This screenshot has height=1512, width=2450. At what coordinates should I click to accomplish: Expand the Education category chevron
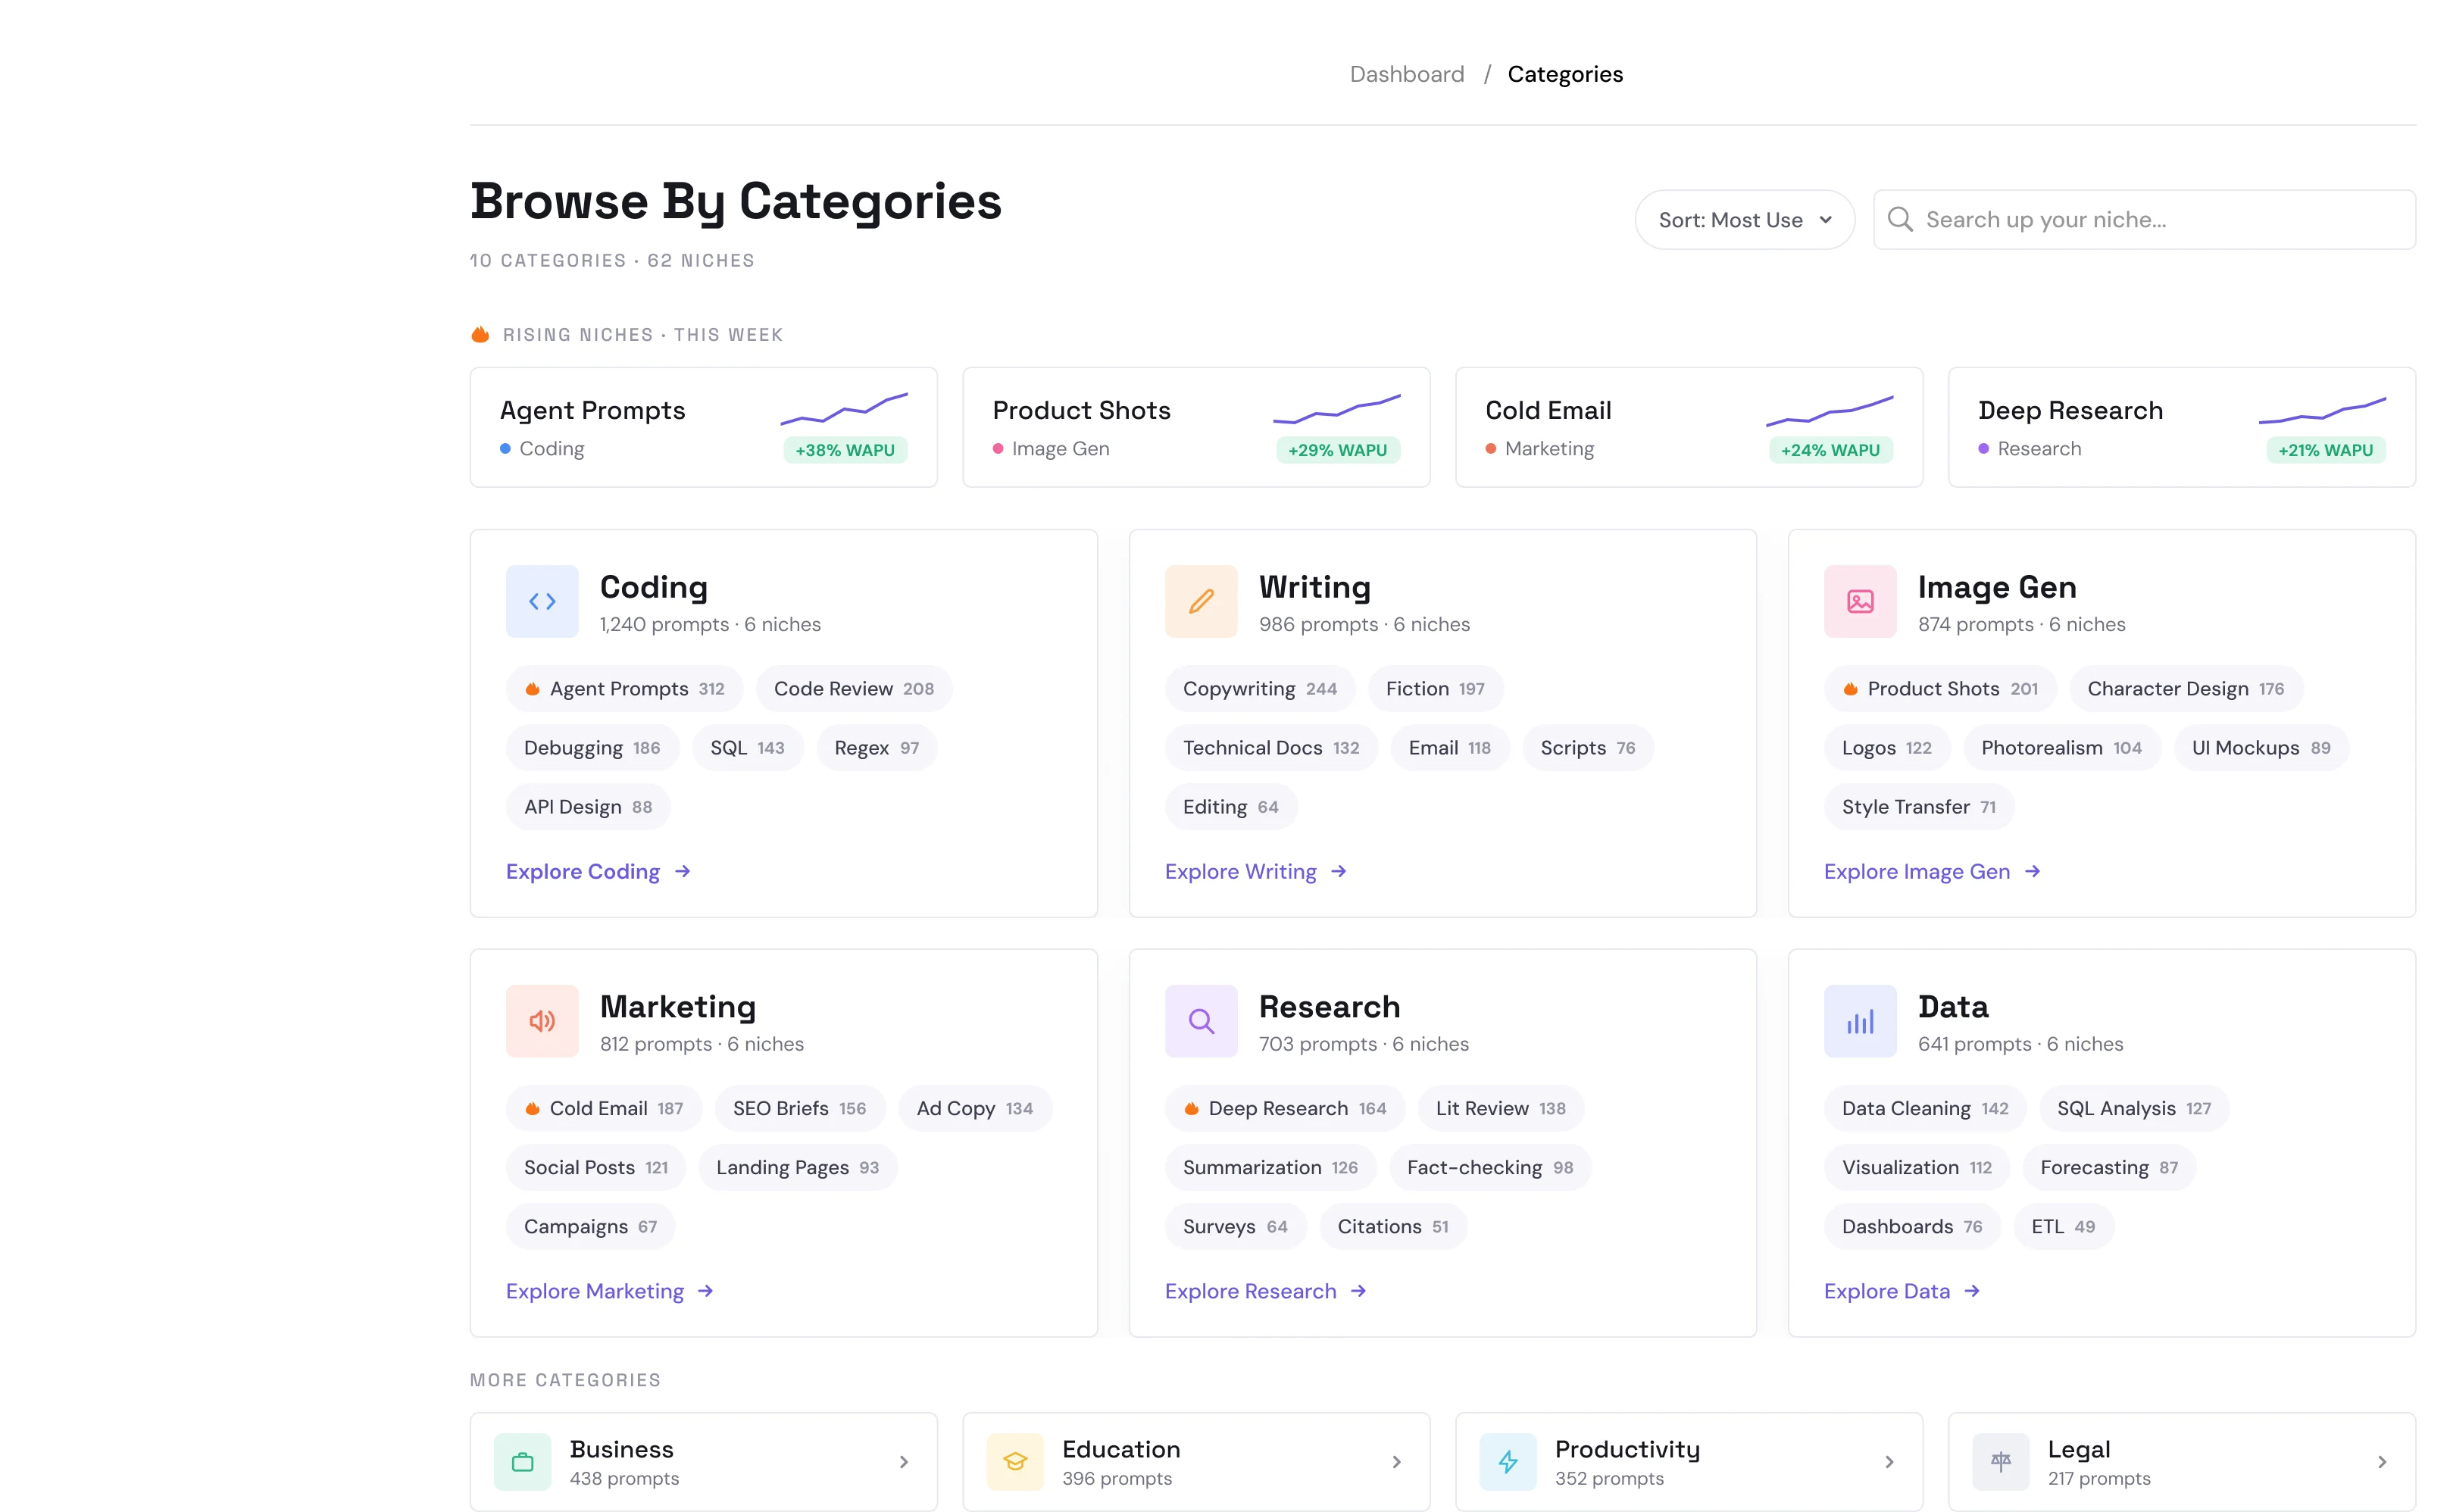coord(1397,1462)
